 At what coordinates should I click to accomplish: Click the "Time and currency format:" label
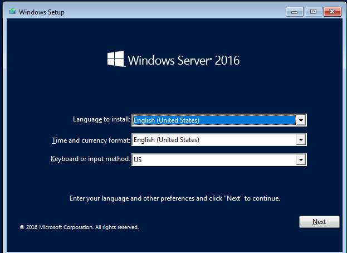pos(91,140)
